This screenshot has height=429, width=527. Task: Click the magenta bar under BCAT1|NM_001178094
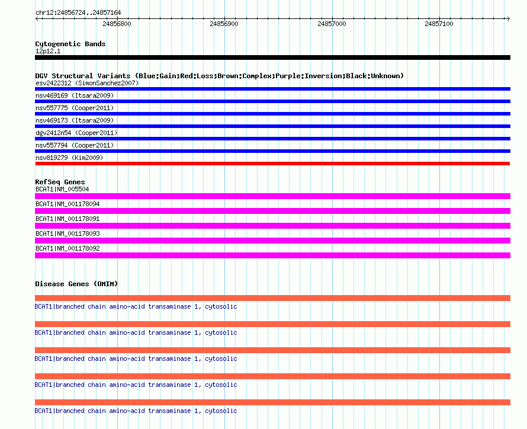tap(272, 211)
